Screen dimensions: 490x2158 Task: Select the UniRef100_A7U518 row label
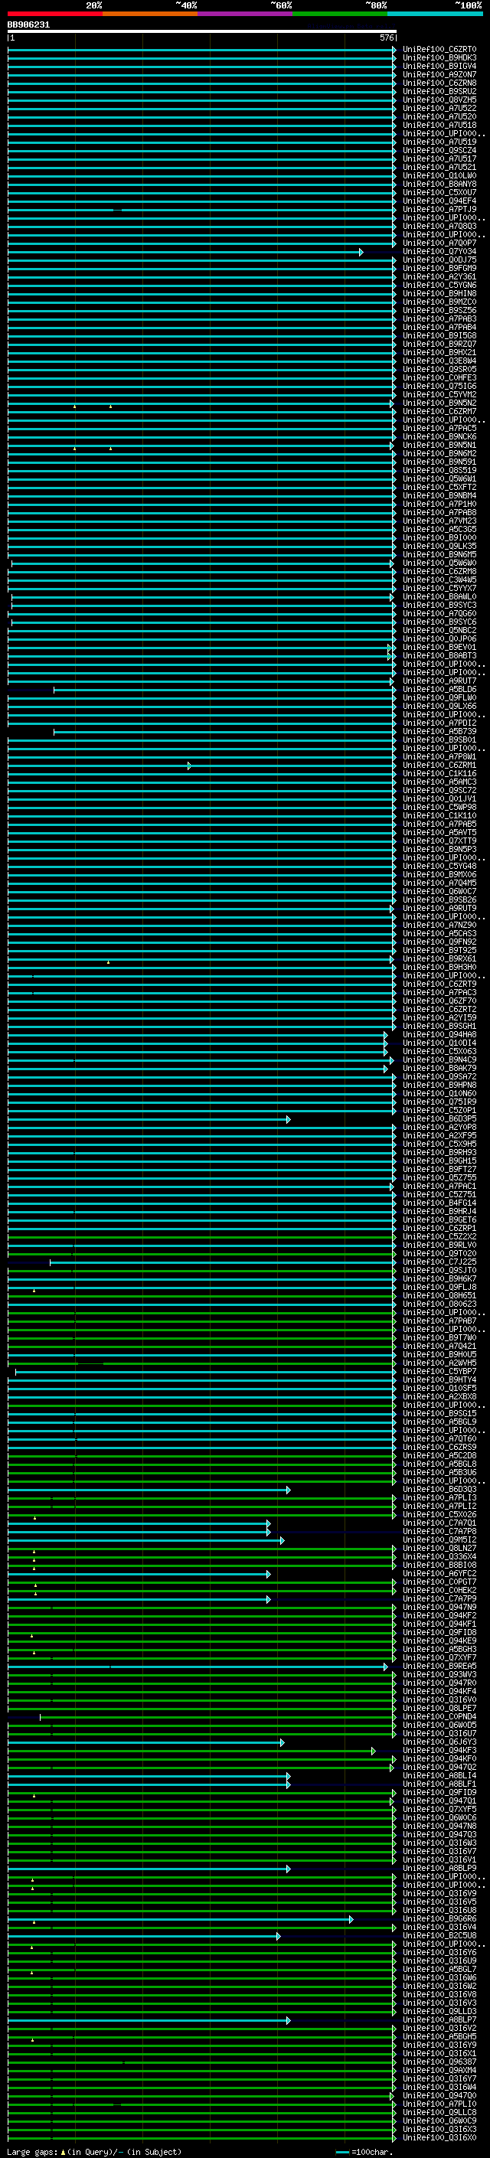point(439,125)
